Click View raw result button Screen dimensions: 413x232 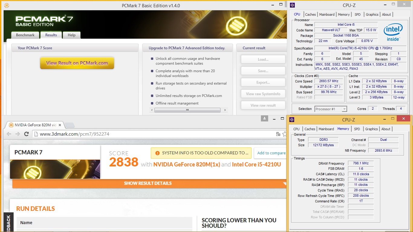[x=263, y=105]
